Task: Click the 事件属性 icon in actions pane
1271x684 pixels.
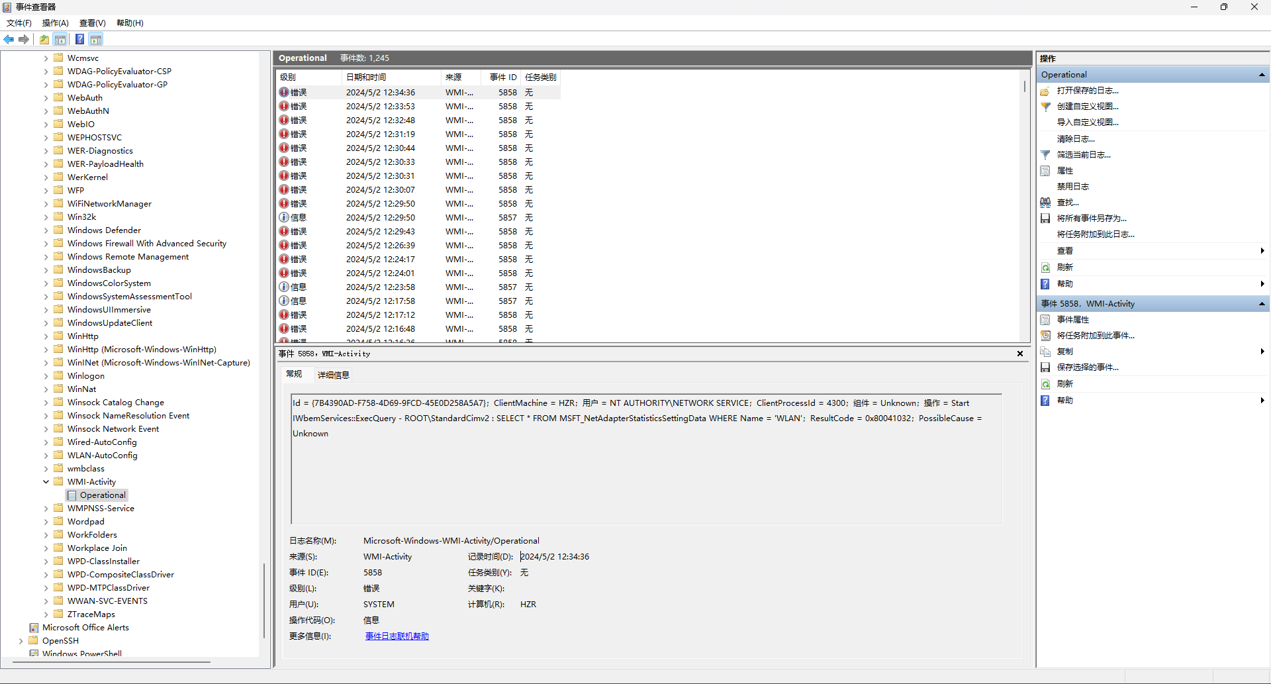Action: [1045, 320]
